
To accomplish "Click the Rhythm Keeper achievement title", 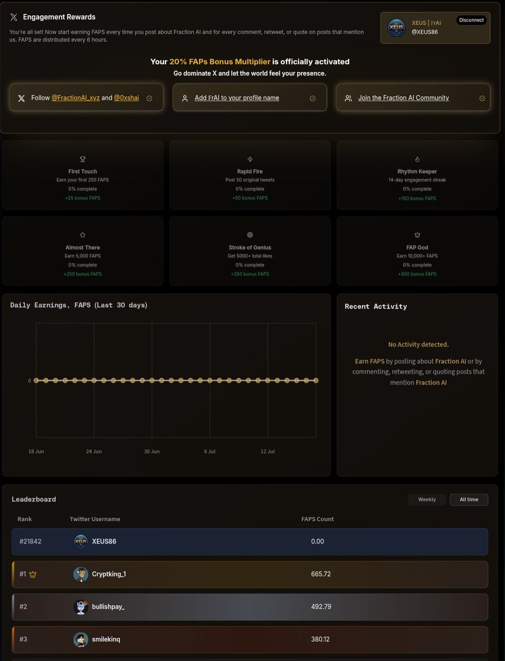I will 418,171.
